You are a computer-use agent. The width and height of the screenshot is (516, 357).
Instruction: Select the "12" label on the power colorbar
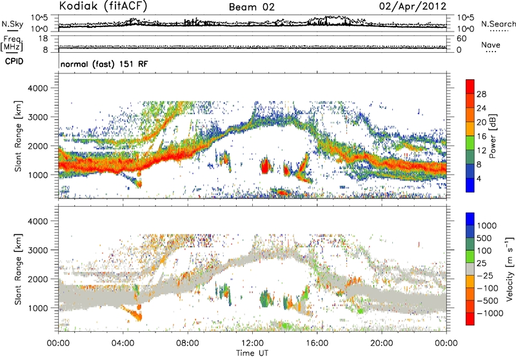click(481, 151)
